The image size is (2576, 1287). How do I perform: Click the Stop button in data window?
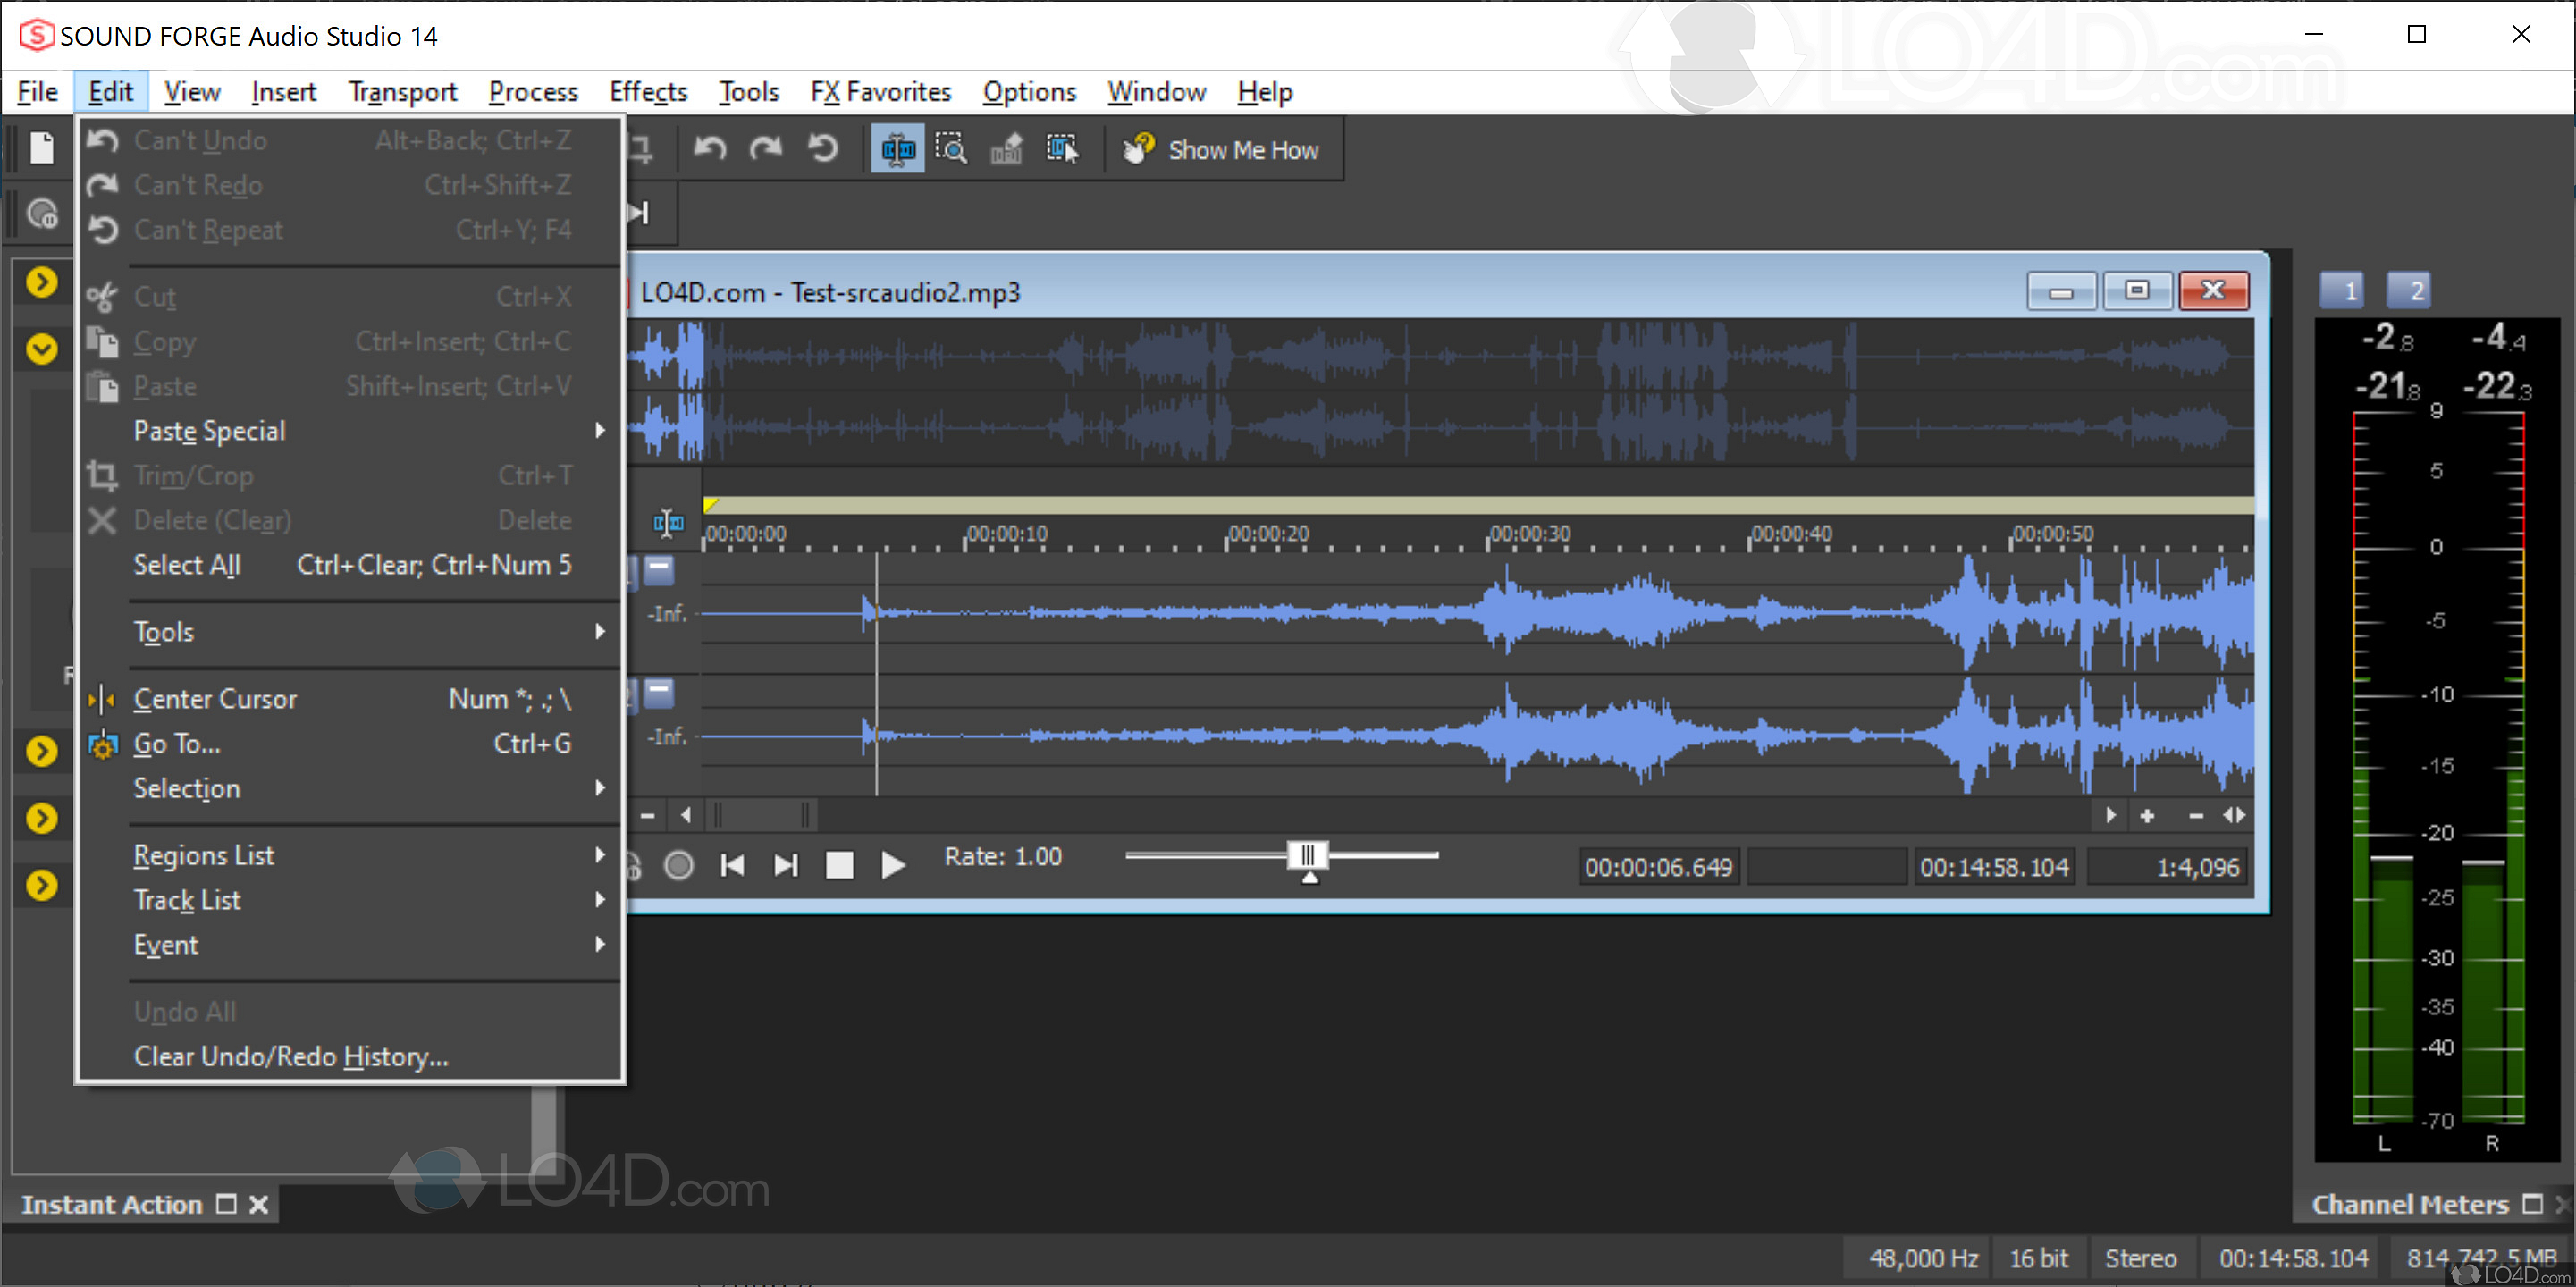839,866
